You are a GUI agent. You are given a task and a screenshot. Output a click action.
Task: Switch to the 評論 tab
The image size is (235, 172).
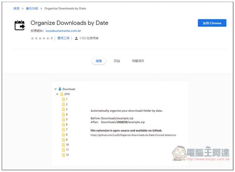(117, 61)
